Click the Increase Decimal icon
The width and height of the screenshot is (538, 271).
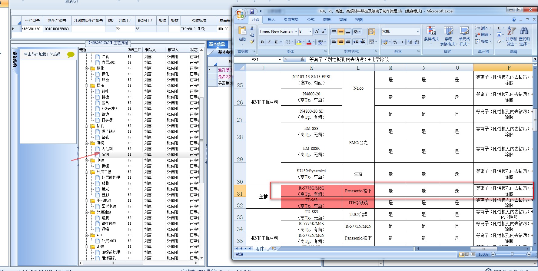(410, 42)
